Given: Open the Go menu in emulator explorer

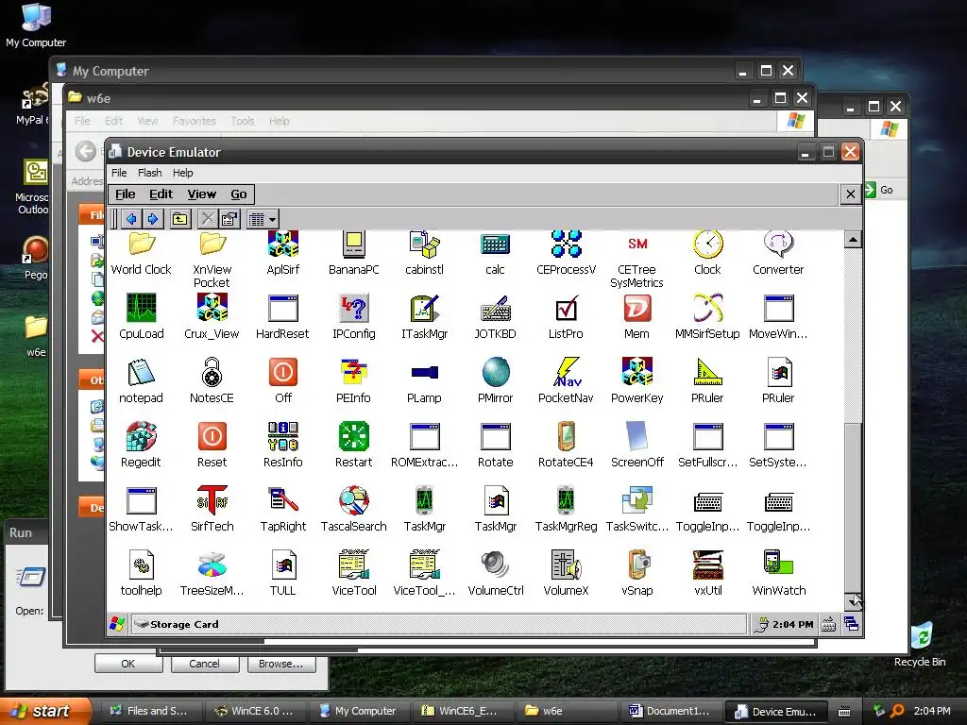Looking at the screenshot, I should click(239, 194).
